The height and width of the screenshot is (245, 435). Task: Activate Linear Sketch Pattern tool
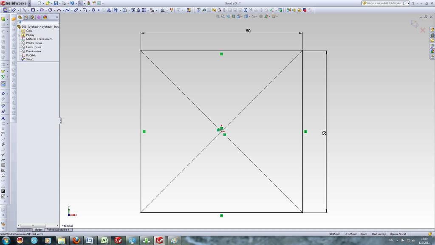(144, 10)
